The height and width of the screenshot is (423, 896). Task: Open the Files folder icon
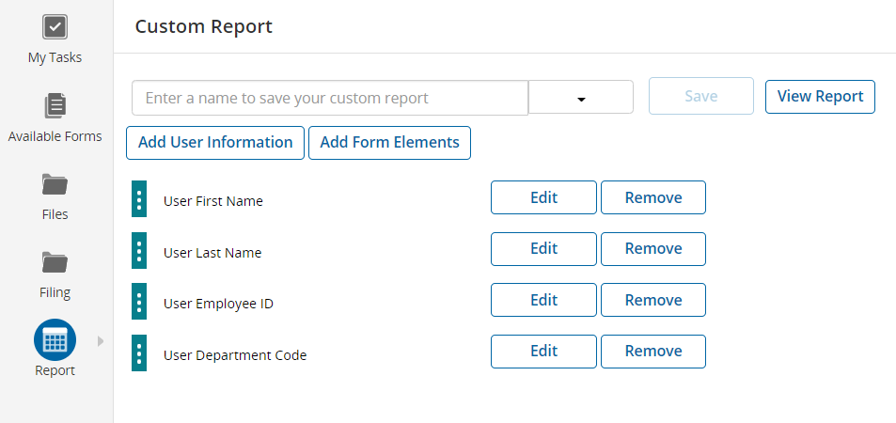coord(55,183)
